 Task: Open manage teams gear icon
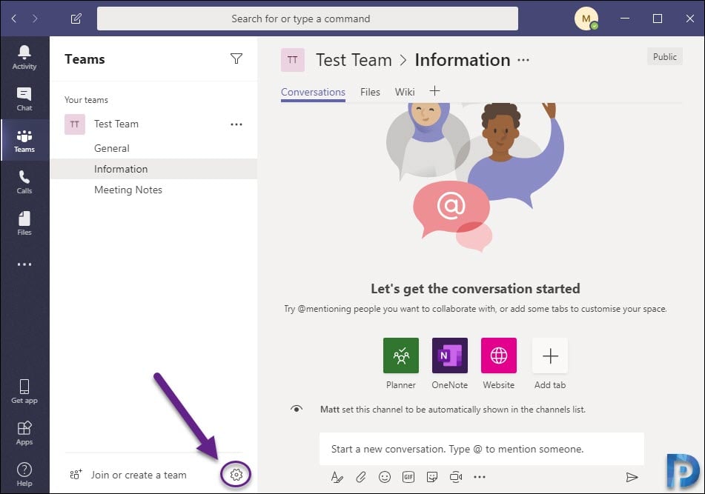(236, 475)
